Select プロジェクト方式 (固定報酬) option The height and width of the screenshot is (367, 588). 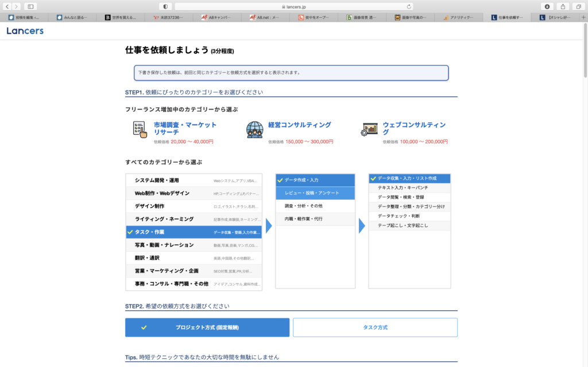[x=207, y=327]
